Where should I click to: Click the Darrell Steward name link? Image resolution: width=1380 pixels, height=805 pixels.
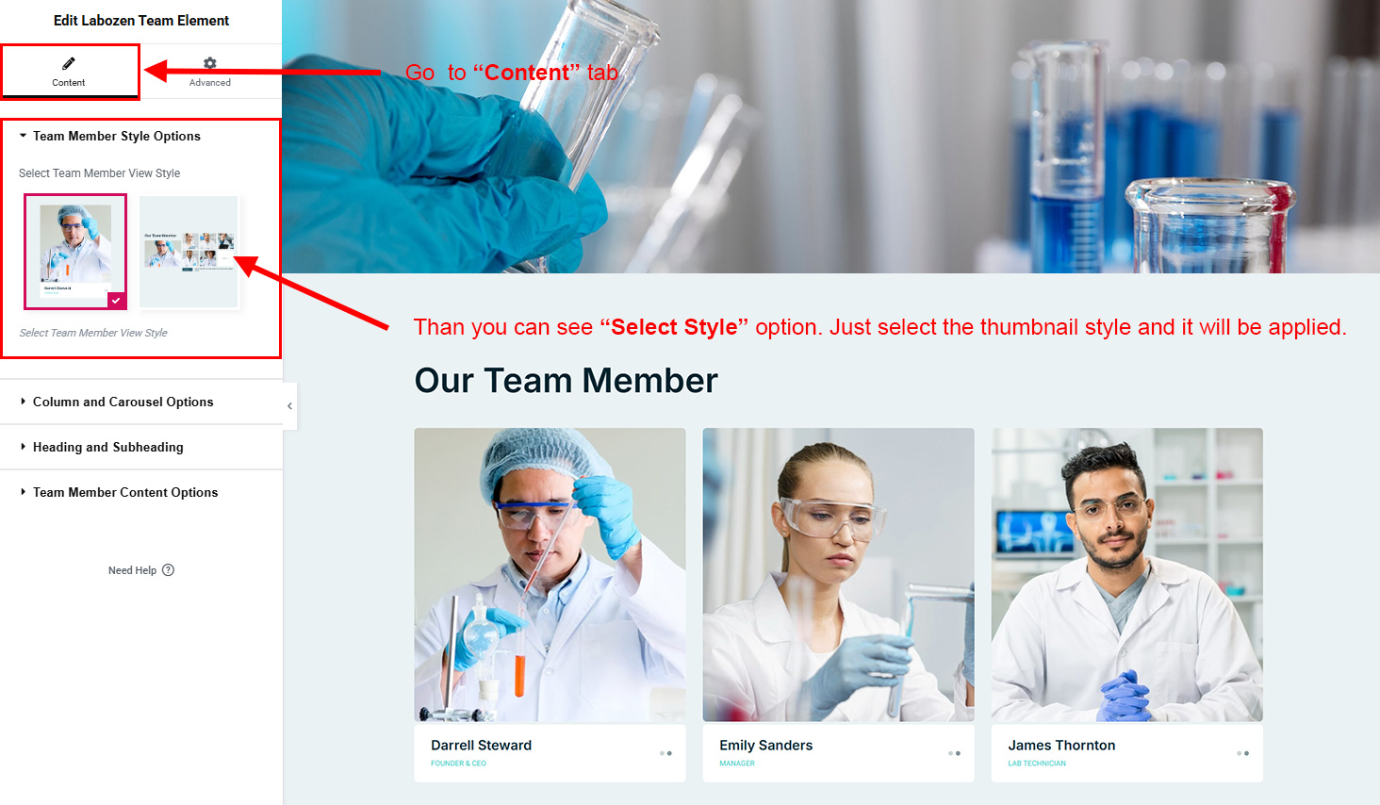point(481,746)
